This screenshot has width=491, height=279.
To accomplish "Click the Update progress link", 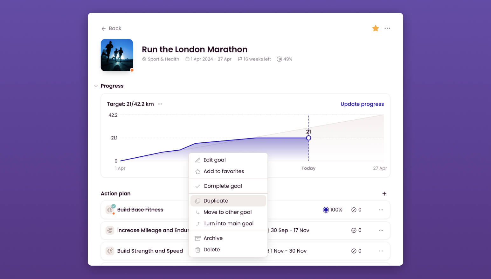I will click(362, 104).
